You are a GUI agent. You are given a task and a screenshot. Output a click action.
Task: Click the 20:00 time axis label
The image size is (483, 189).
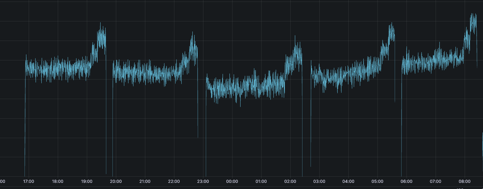click(x=116, y=181)
